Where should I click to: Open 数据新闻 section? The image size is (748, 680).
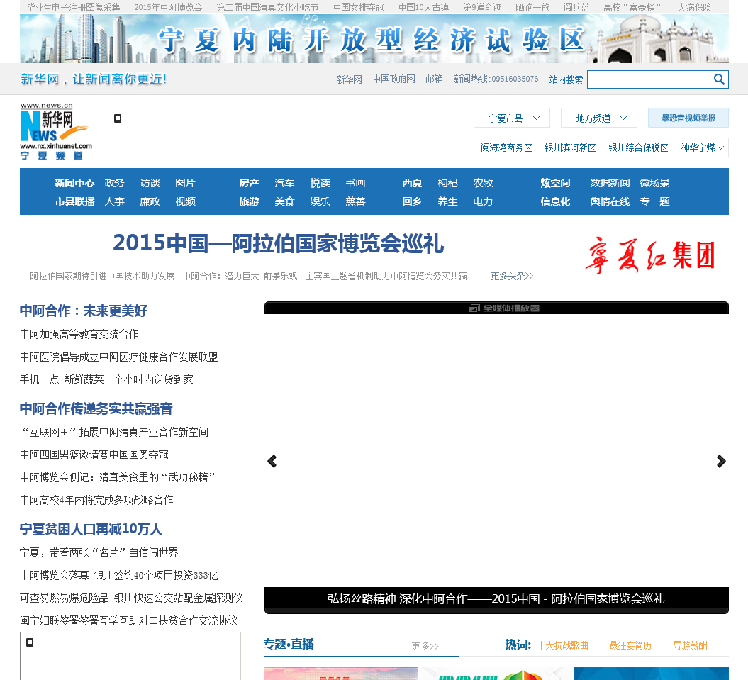pyautogui.click(x=610, y=183)
